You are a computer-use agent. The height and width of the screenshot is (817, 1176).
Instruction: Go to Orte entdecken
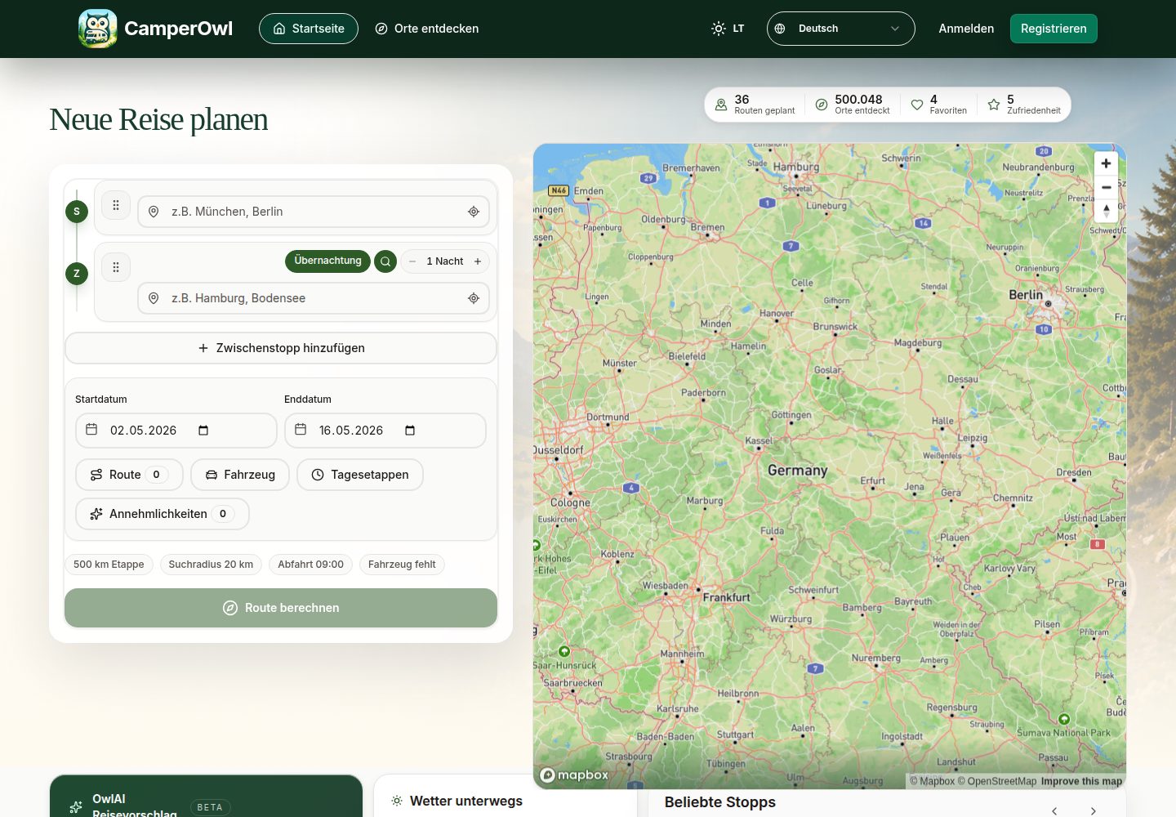(427, 29)
